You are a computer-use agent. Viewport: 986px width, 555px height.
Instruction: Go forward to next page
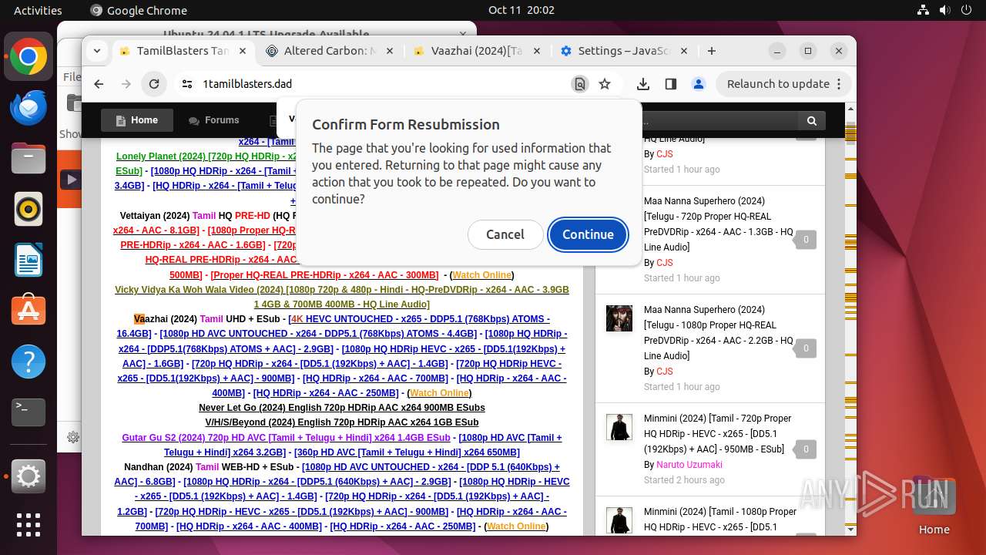point(126,84)
